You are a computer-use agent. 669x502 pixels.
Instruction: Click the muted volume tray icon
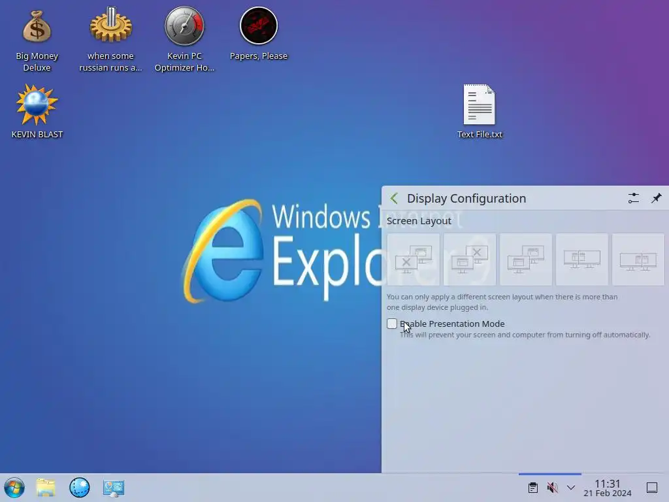(x=553, y=488)
